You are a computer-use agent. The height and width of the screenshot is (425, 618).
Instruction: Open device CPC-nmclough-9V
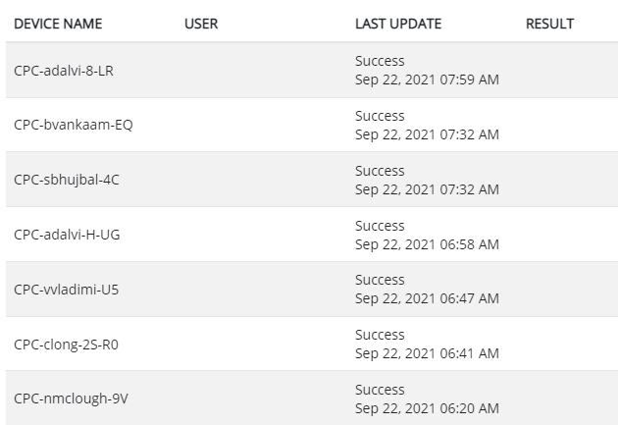click(x=71, y=398)
